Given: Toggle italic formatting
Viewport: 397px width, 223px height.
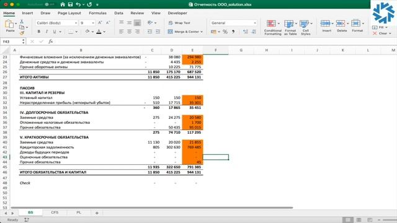Looking at the screenshot, I should click(x=47, y=32).
